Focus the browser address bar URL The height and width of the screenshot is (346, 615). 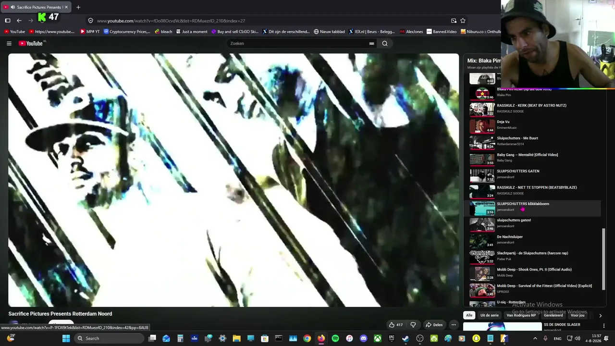(171, 21)
